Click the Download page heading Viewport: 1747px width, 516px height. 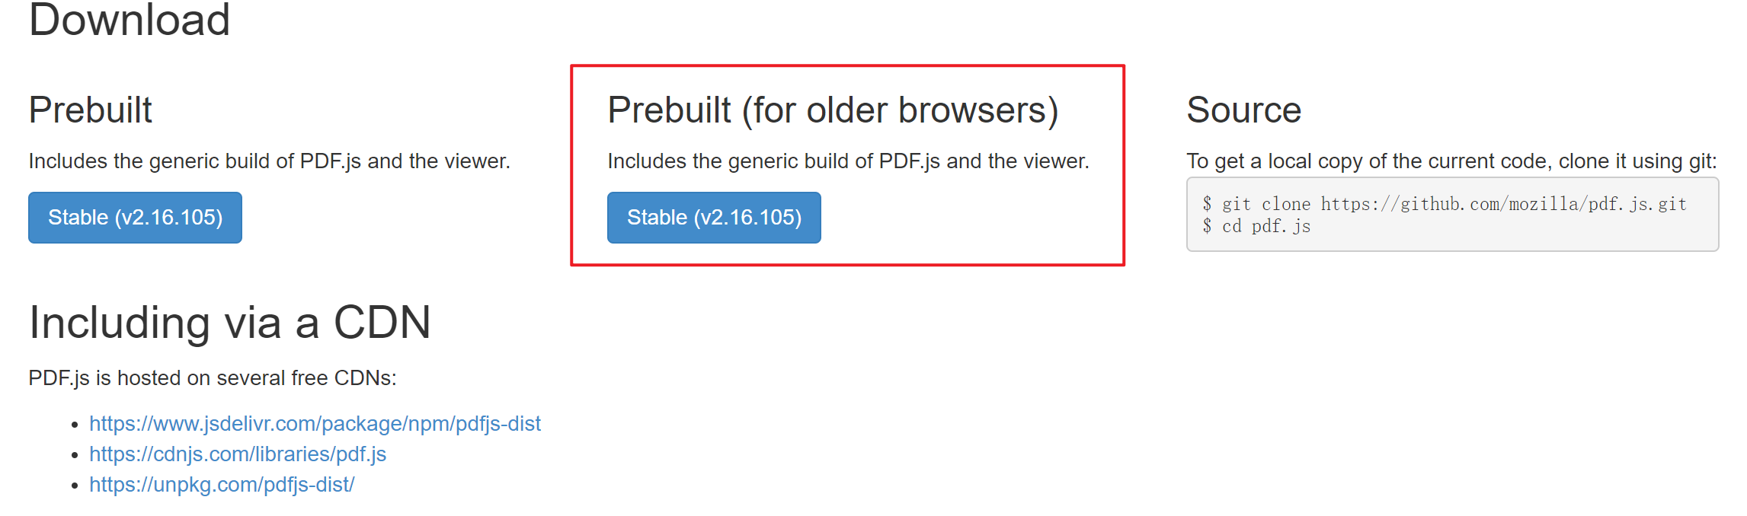coord(130,20)
